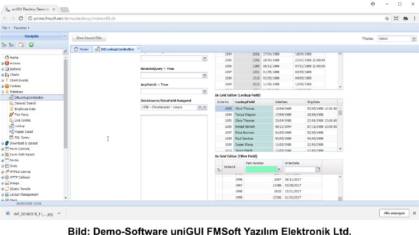Switch to the Home tab
Image resolution: width=419 pixels, height=235 pixels.
click(x=81, y=49)
